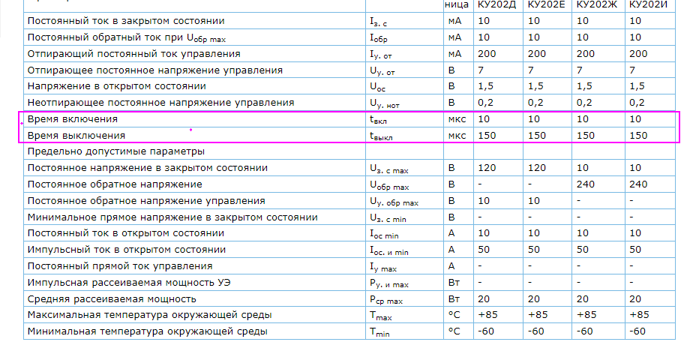Select 'мкс' unit in Время выключения row
The height and width of the screenshot is (351, 693).
457,136
